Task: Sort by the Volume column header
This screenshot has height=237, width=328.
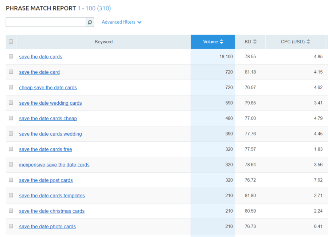Action: [x=213, y=42]
